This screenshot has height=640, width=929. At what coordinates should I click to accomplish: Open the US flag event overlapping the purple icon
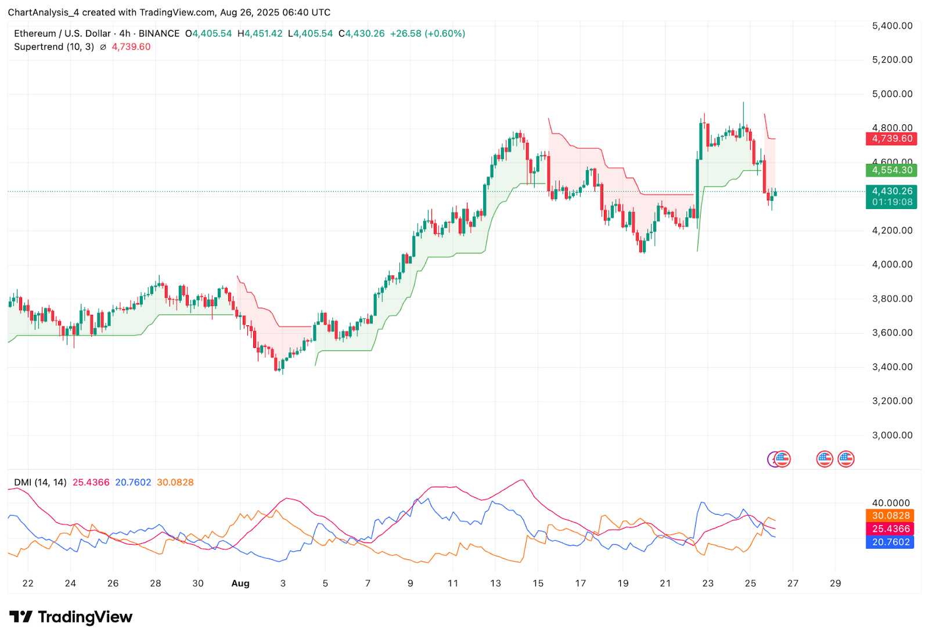point(783,459)
